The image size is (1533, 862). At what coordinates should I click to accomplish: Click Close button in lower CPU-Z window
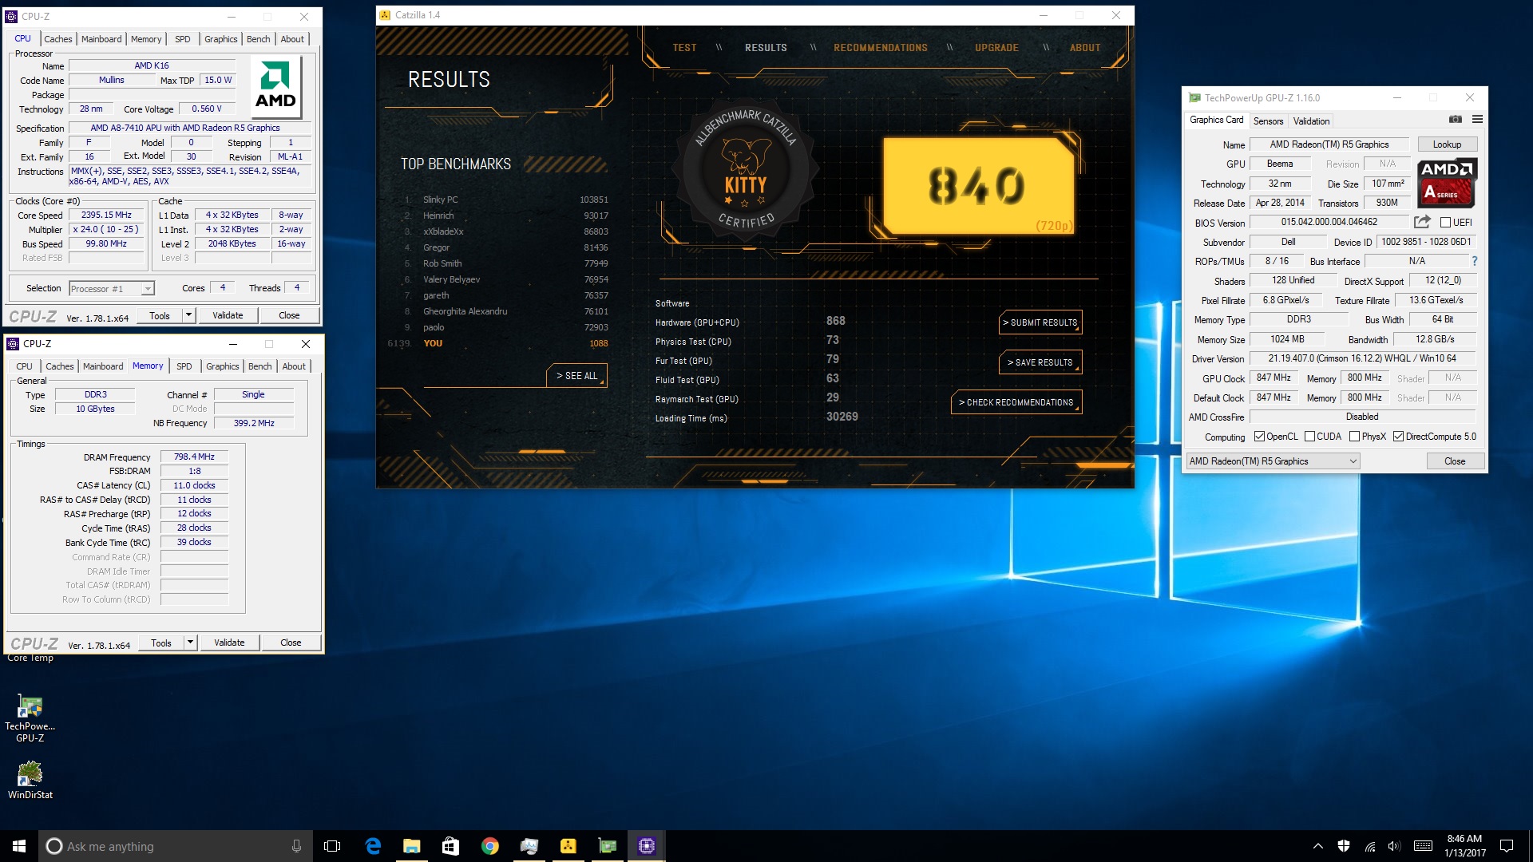291,643
